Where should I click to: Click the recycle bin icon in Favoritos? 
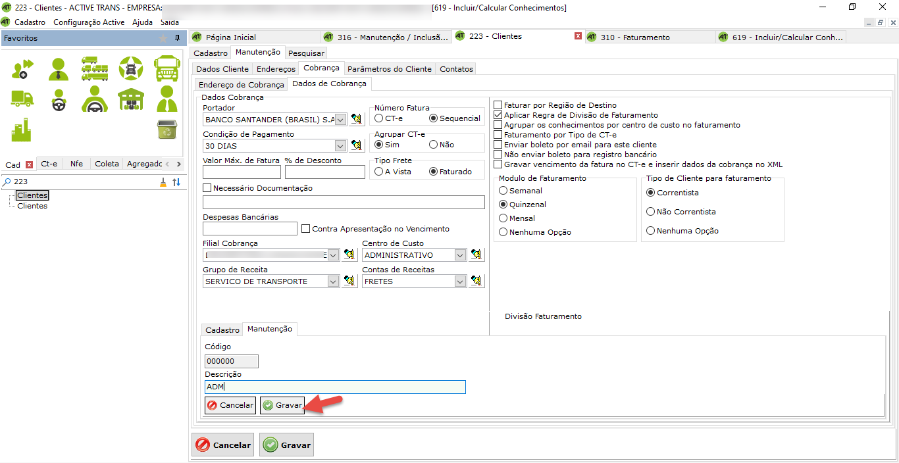click(x=167, y=130)
